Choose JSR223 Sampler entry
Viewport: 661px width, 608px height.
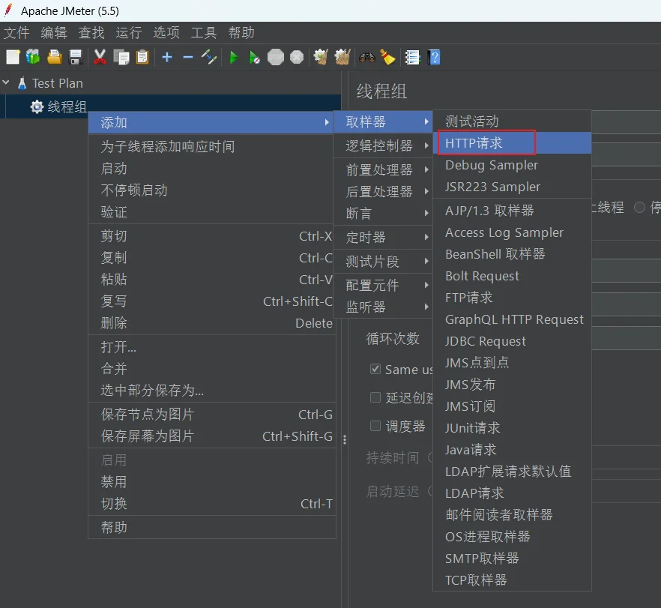[512, 187]
